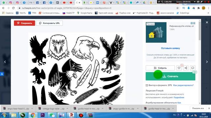Go to the next image with right arrow
211x118 pixels.
(x=207, y=62)
